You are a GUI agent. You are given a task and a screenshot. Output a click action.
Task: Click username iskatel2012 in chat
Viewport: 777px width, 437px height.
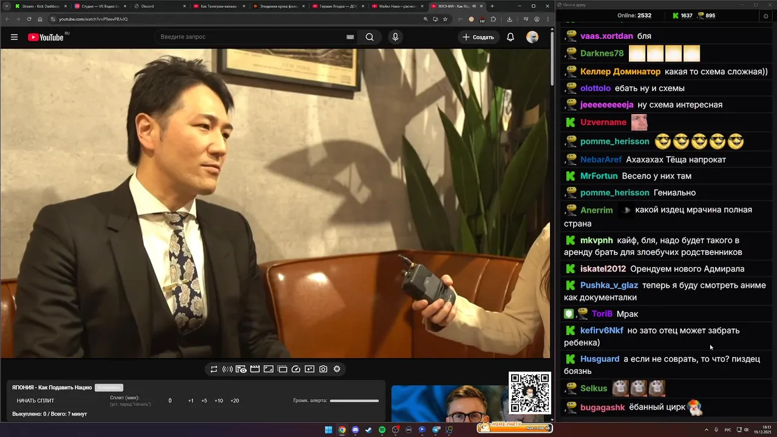(603, 269)
